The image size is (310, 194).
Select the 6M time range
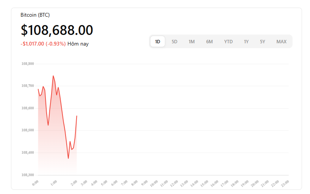[x=209, y=42]
